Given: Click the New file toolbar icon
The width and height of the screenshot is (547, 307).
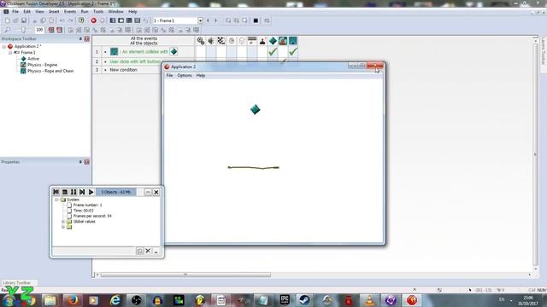Looking at the screenshot, I should click(x=8, y=20).
